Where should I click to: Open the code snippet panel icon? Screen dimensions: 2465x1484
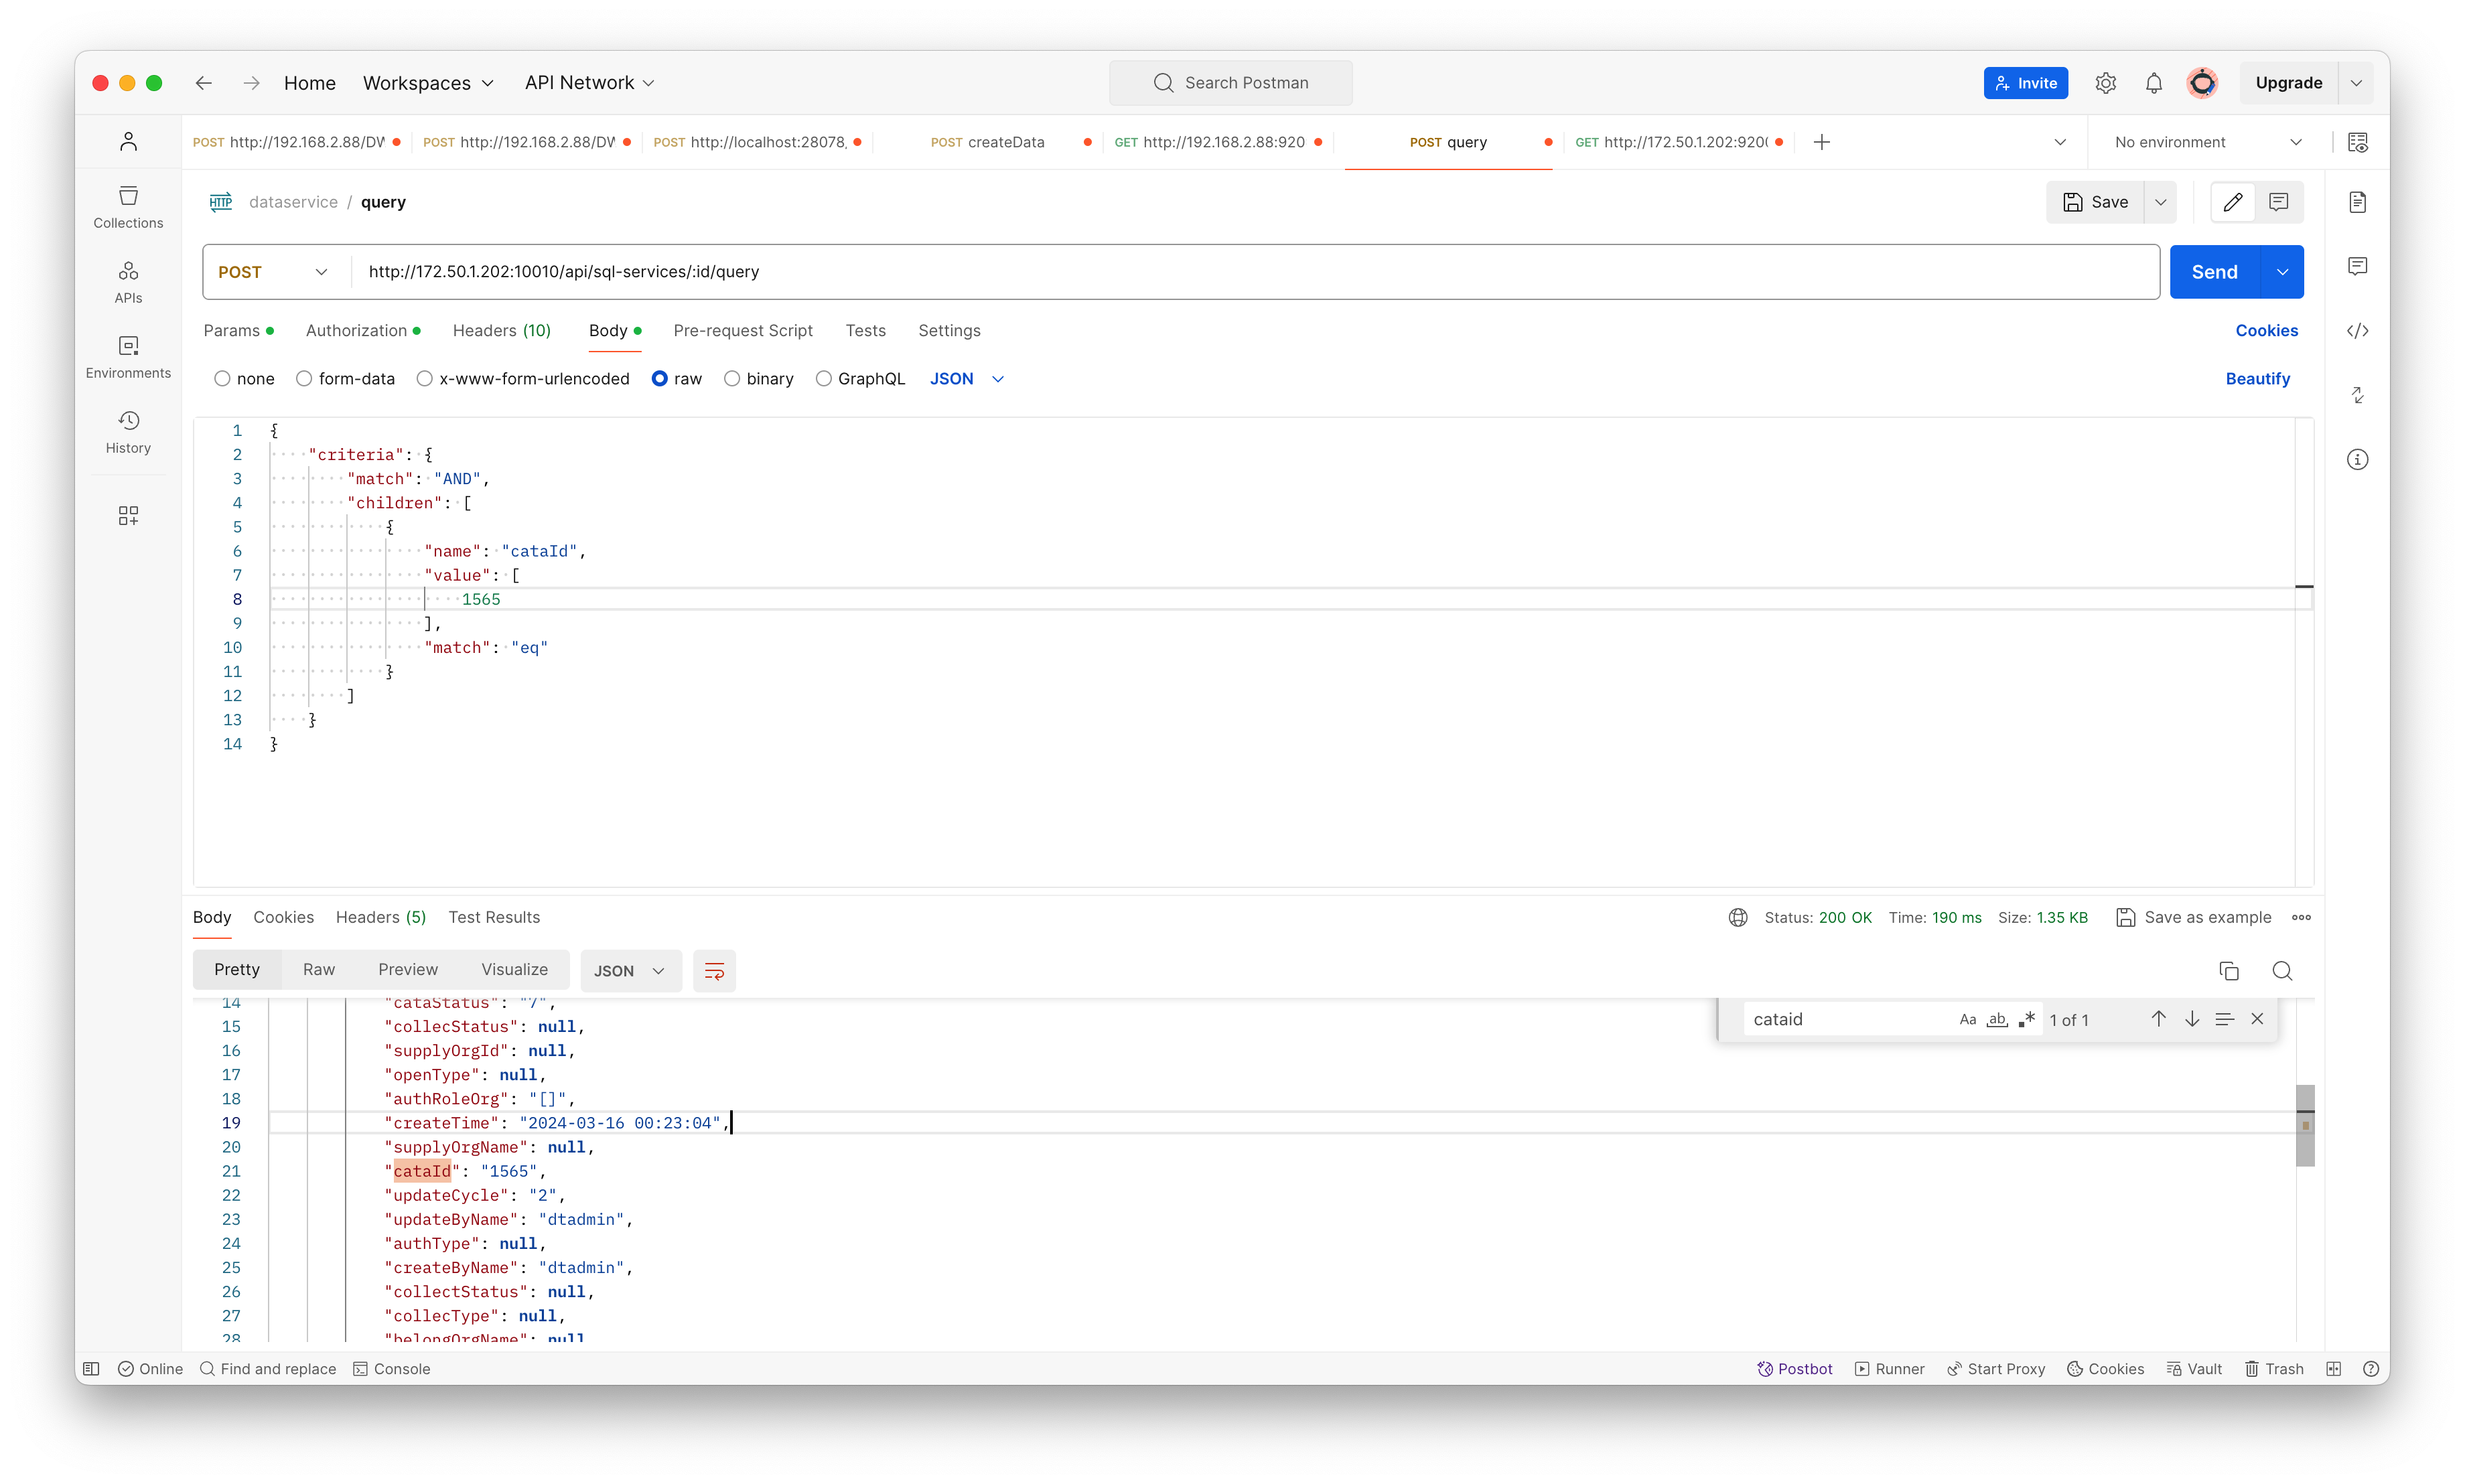tap(2357, 331)
